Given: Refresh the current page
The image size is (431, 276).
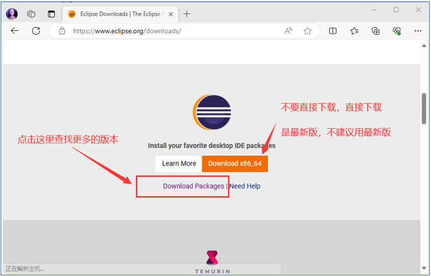Looking at the screenshot, I should [36, 31].
